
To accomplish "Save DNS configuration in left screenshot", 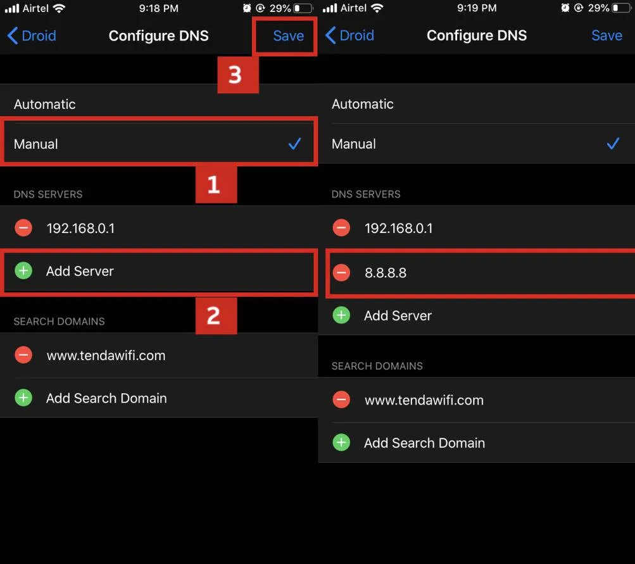I will [288, 35].
